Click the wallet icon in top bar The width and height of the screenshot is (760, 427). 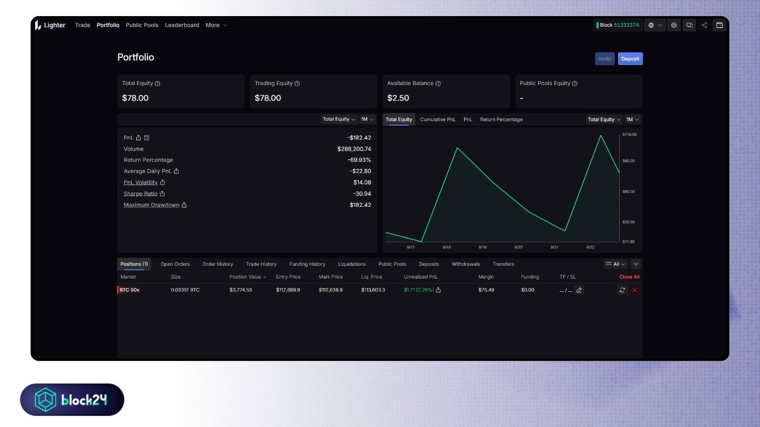(719, 25)
